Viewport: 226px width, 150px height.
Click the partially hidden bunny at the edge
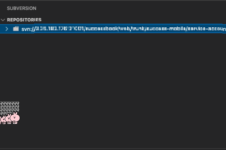tap(1, 120)
